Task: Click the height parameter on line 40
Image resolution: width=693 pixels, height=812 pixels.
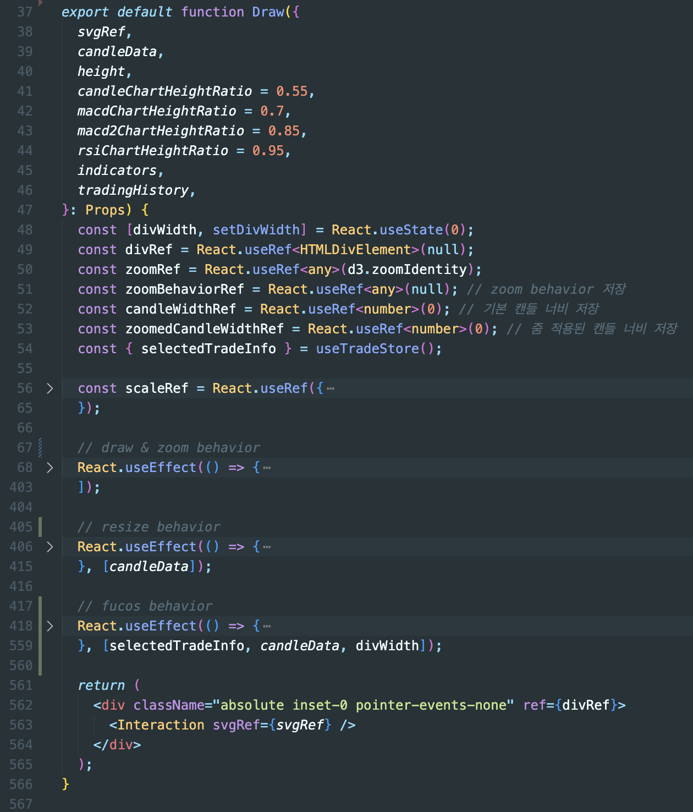Action: pyautogui.click(x=101, y=72)
